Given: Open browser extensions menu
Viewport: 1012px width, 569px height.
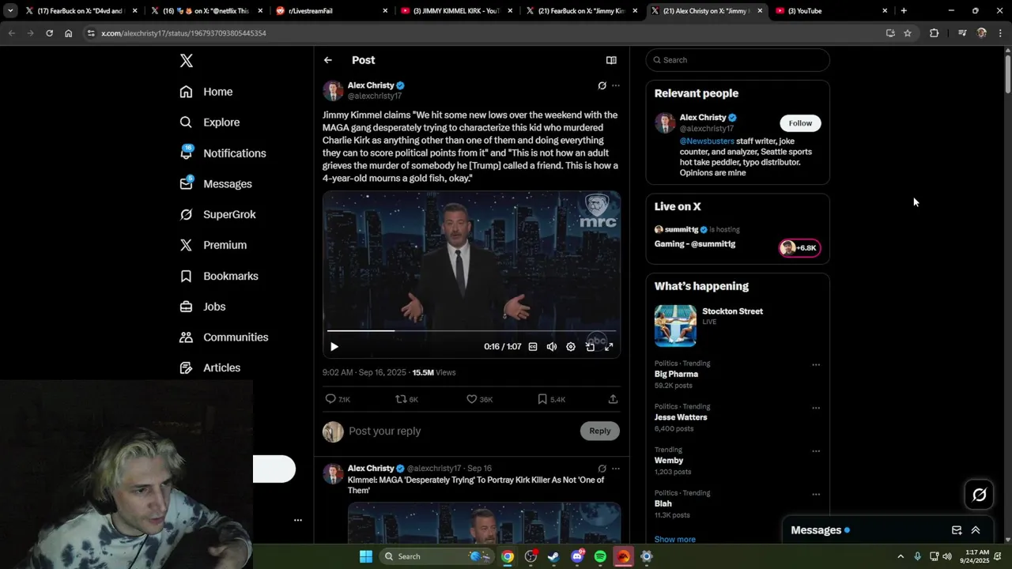Looking at the screenshot, I should click(x=934, y=33).
